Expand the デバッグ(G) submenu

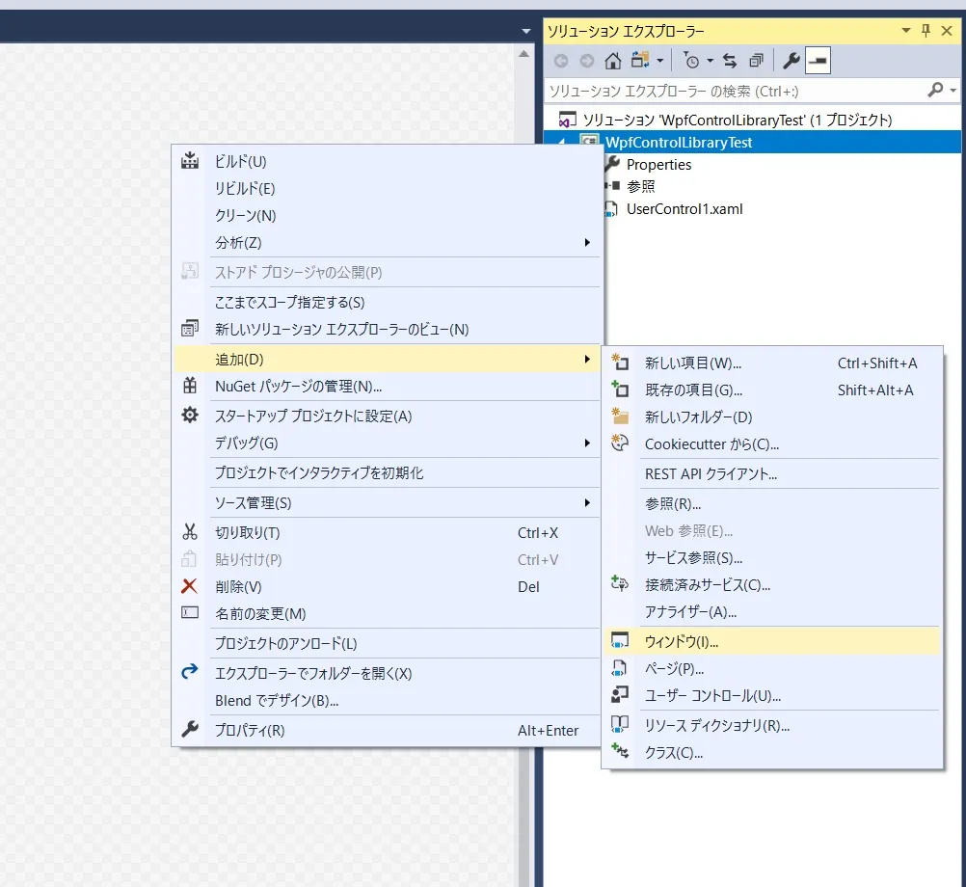[x=387, y=443]
